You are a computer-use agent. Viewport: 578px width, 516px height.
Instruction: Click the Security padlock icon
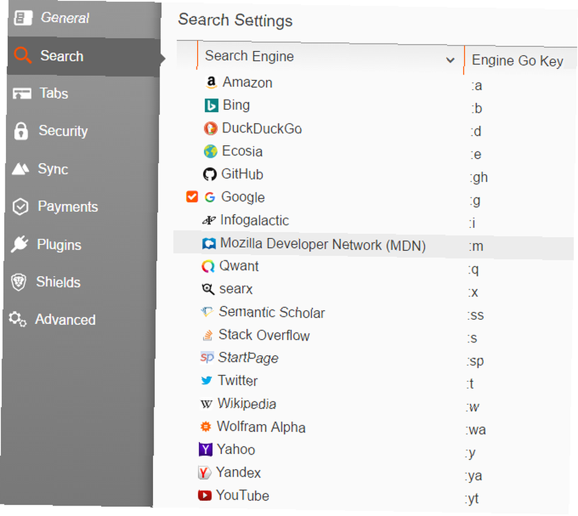pos(21,131)
